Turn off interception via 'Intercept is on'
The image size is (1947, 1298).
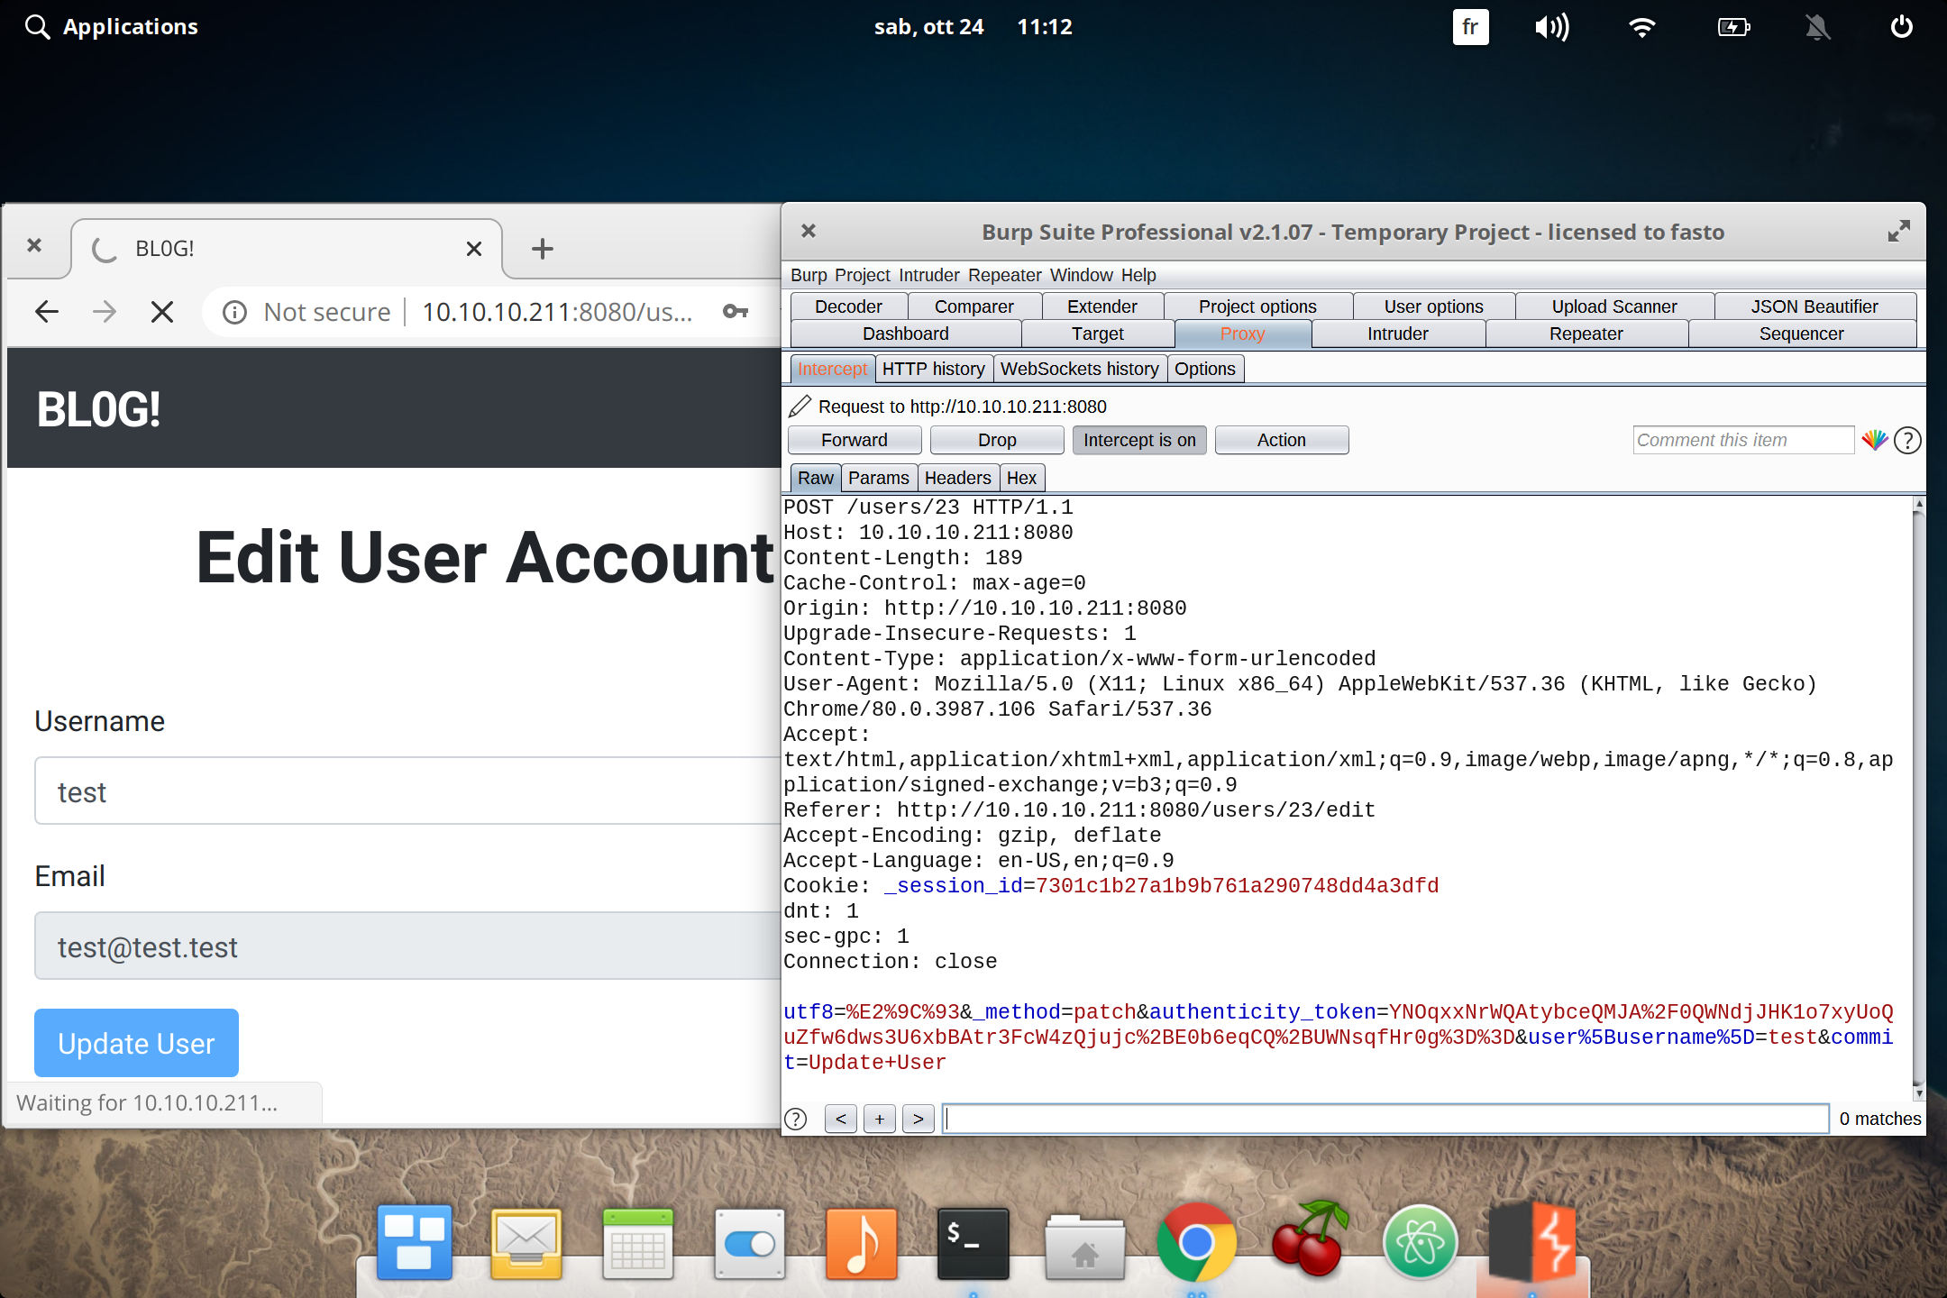click(x=1139, y=440)
